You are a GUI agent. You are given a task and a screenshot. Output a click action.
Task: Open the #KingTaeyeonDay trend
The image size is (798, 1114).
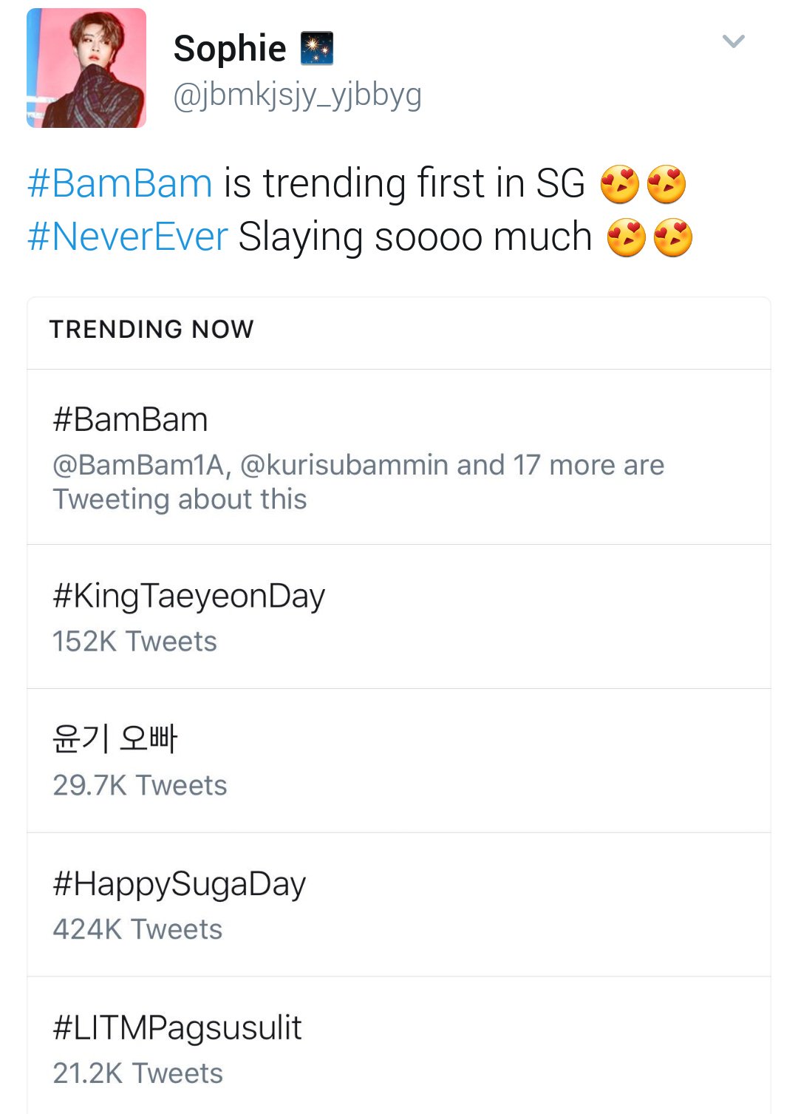pyautogui.click(x=399, y=617)
